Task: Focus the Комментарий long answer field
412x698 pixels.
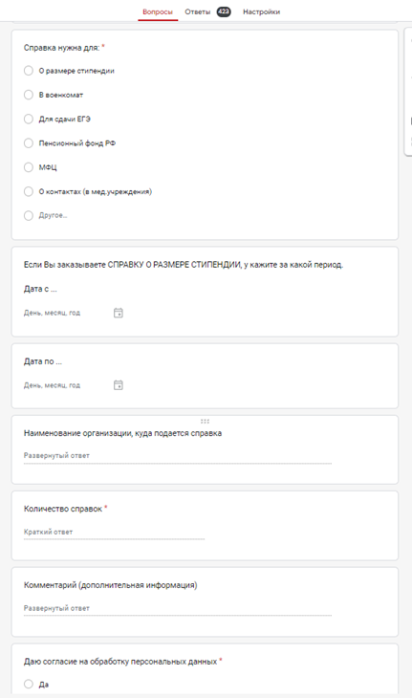Action: (178, 608)
